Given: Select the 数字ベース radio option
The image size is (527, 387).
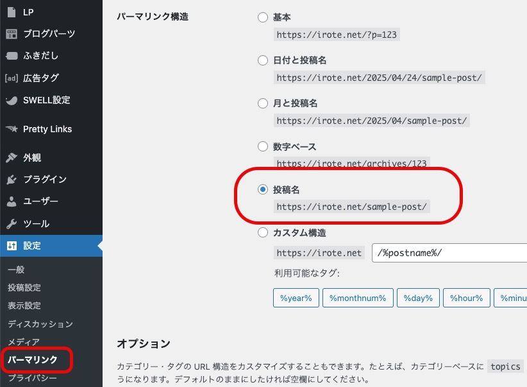Looking at the screenshot, I should pos(263,147).
